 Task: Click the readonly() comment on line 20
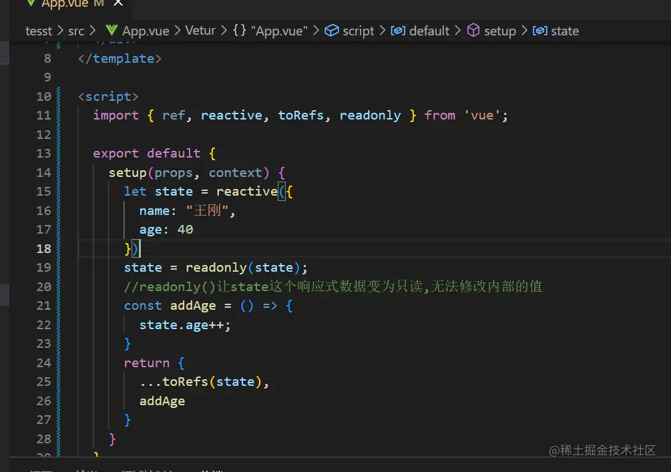(x=333, y=286)
